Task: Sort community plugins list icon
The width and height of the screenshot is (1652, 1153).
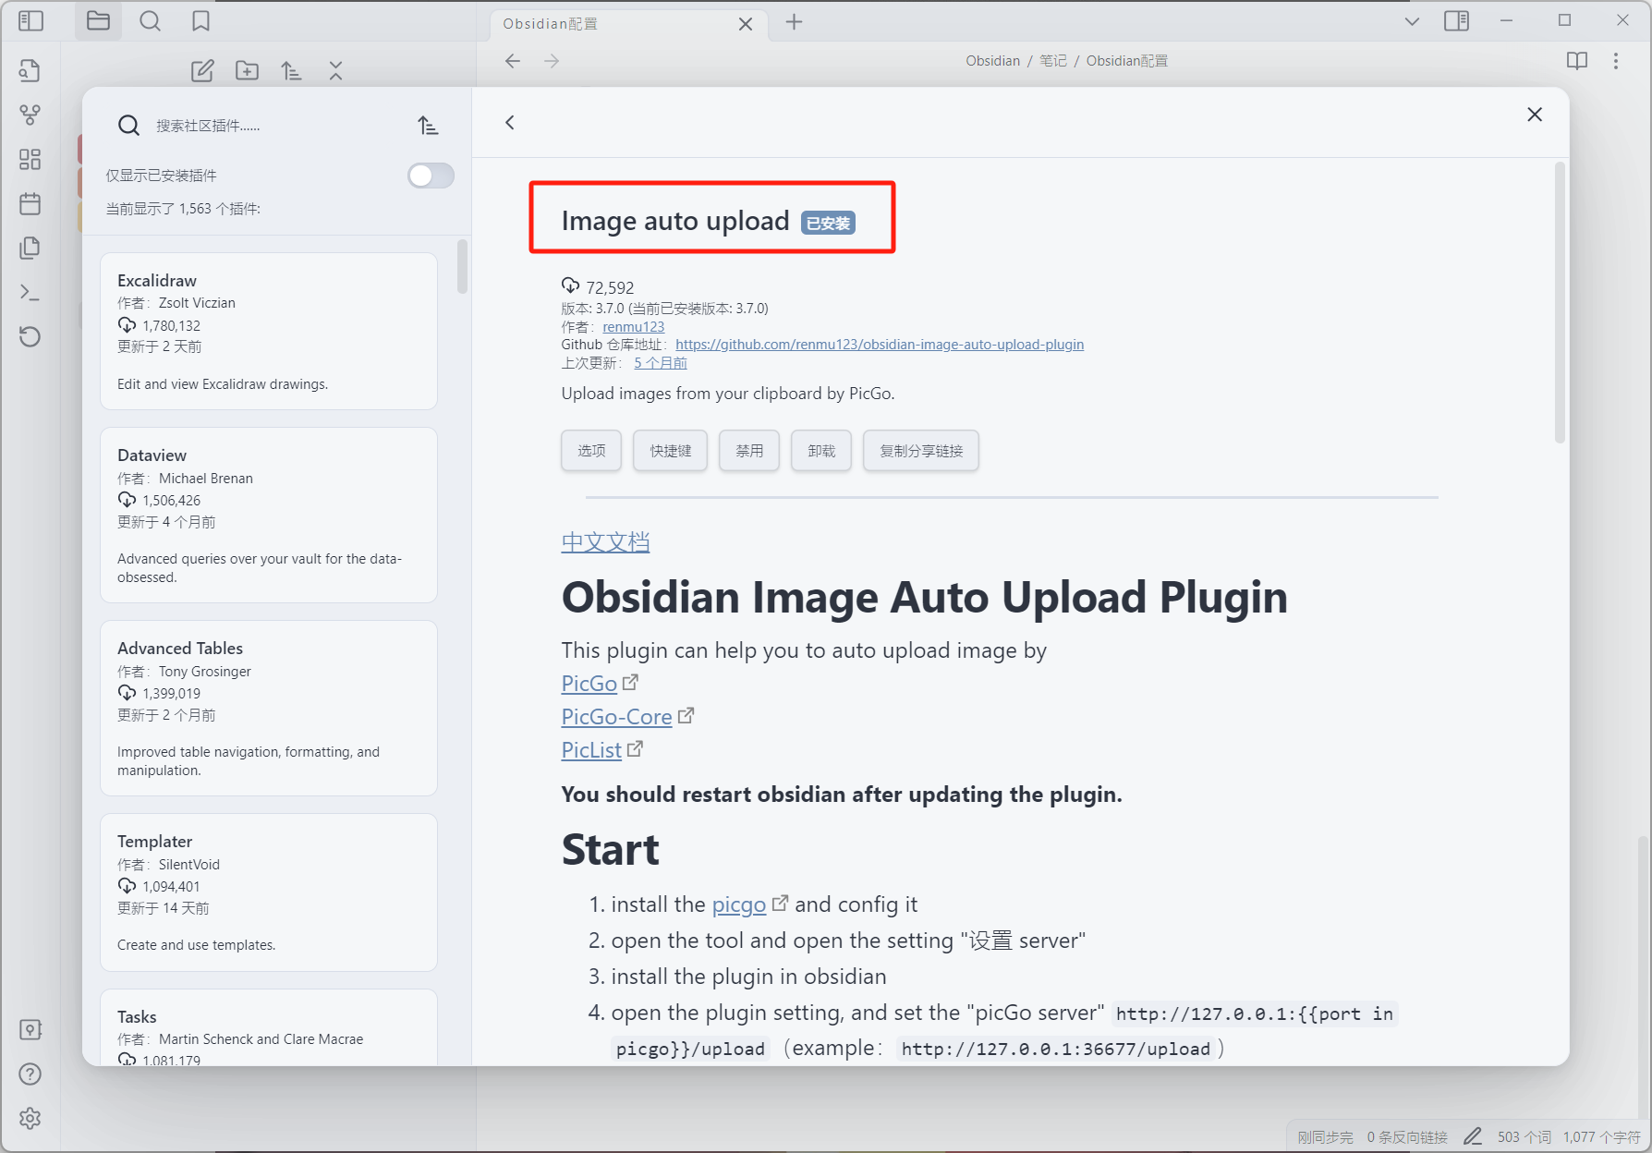Action: 427,126
